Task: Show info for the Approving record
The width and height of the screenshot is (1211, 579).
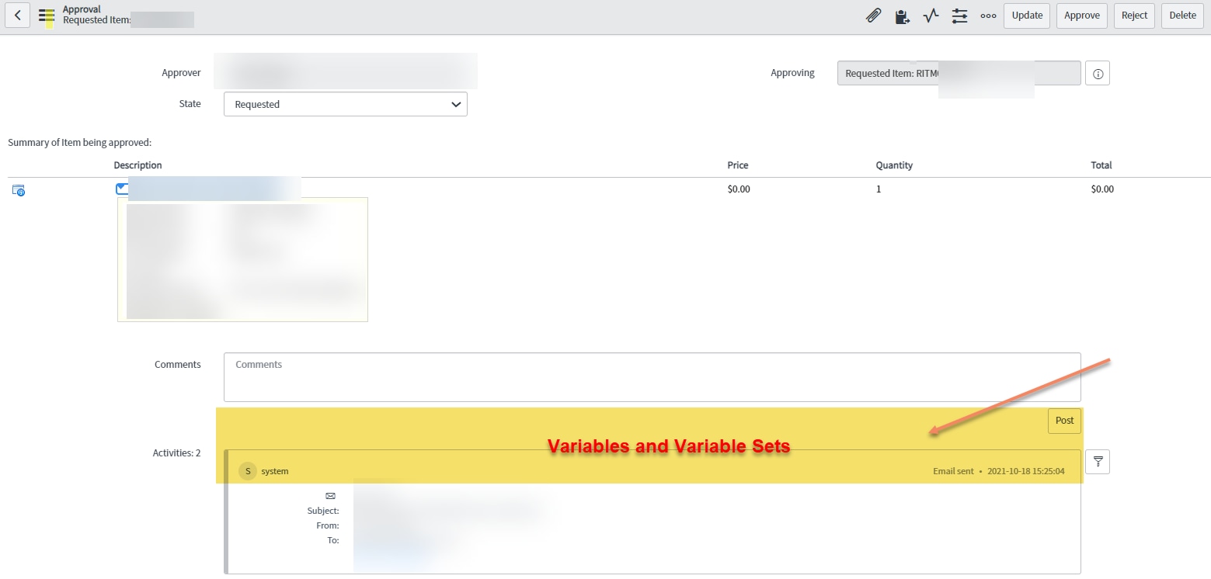Action: (x=1097, y=72)
